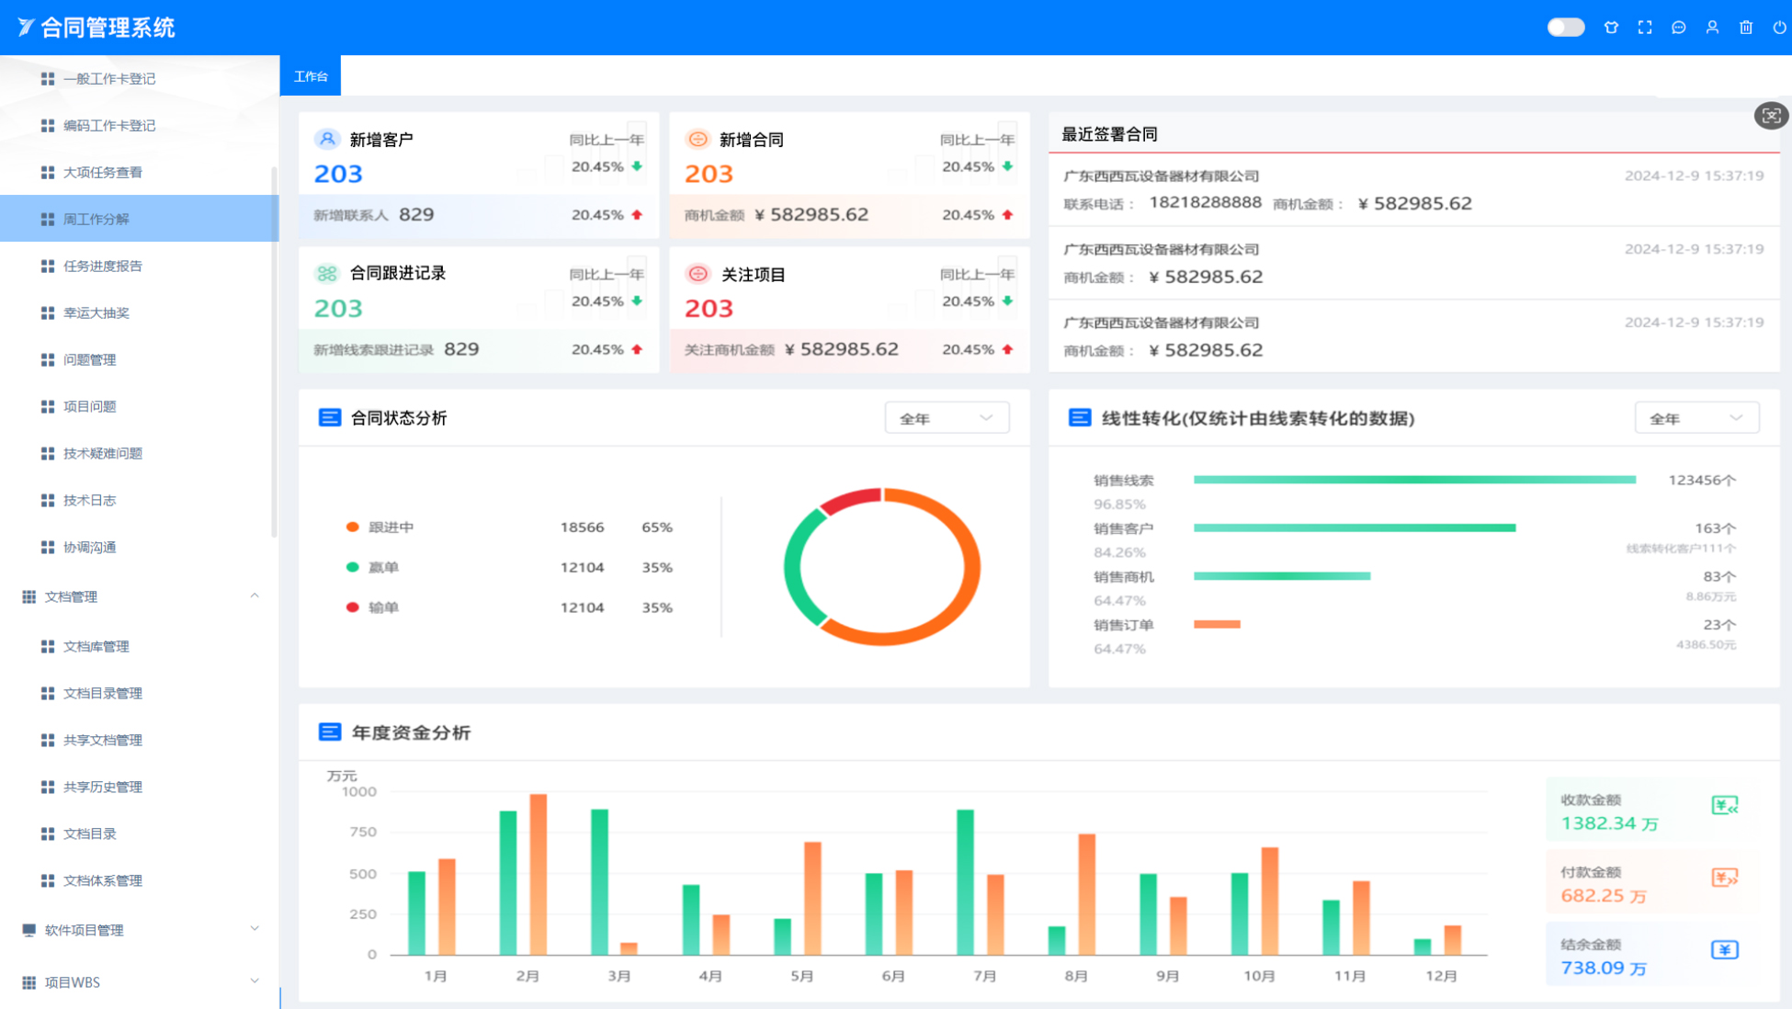Click the 1382.34 万 收款金额 value

pyautogui.click(x=1609, y=823)
